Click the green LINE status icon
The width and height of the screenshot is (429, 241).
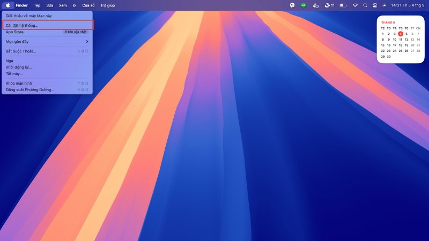304,5
